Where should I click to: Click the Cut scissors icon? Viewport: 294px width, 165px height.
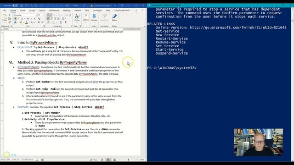[x=10, y=15]
